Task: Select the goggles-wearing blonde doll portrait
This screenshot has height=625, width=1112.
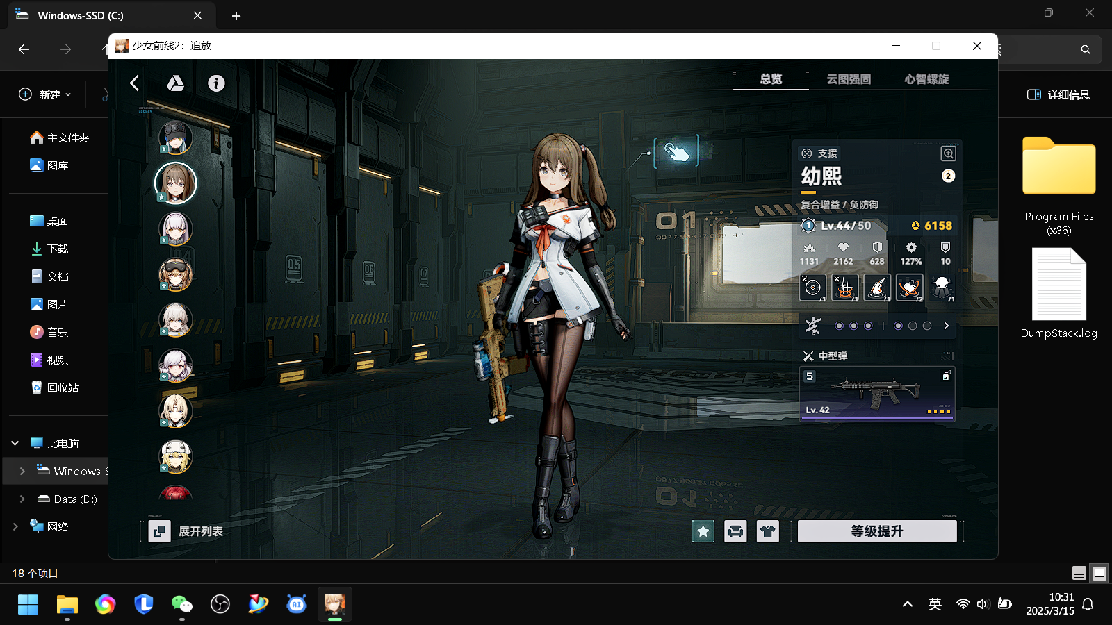Action: pos(175,274)
